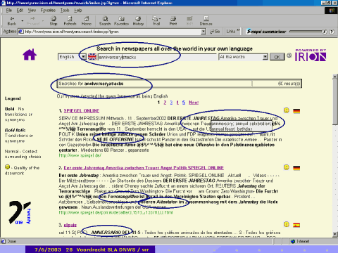Go to the Next results page
338x253 pixels.
tap(194, 103)
